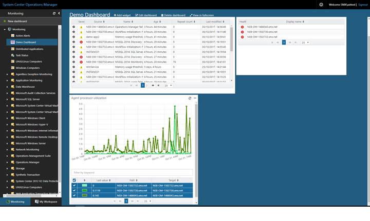The image size is (370, 221).
Task: Sort performance table by Target column
Action: coord(174,180)
